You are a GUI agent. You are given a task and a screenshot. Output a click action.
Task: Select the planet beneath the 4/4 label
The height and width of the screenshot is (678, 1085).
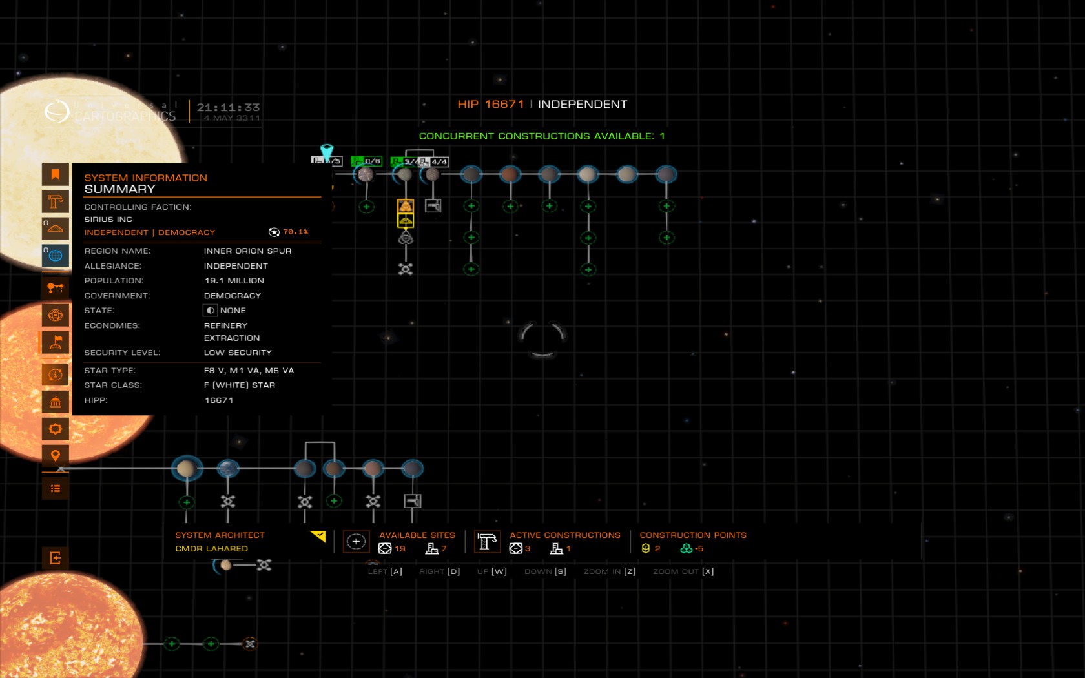click(x=433, y=174)
